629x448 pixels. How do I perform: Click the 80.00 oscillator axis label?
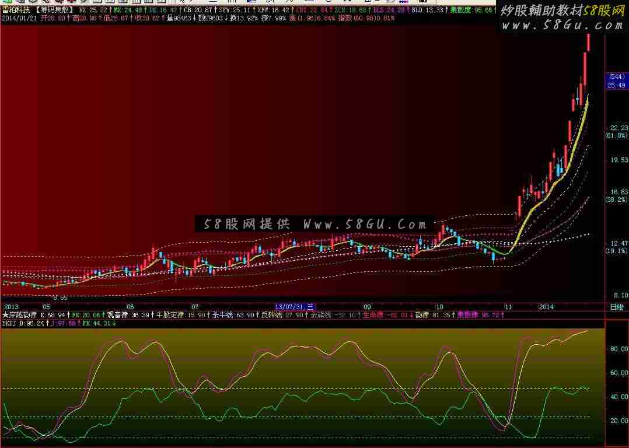(x=619, y=349)
